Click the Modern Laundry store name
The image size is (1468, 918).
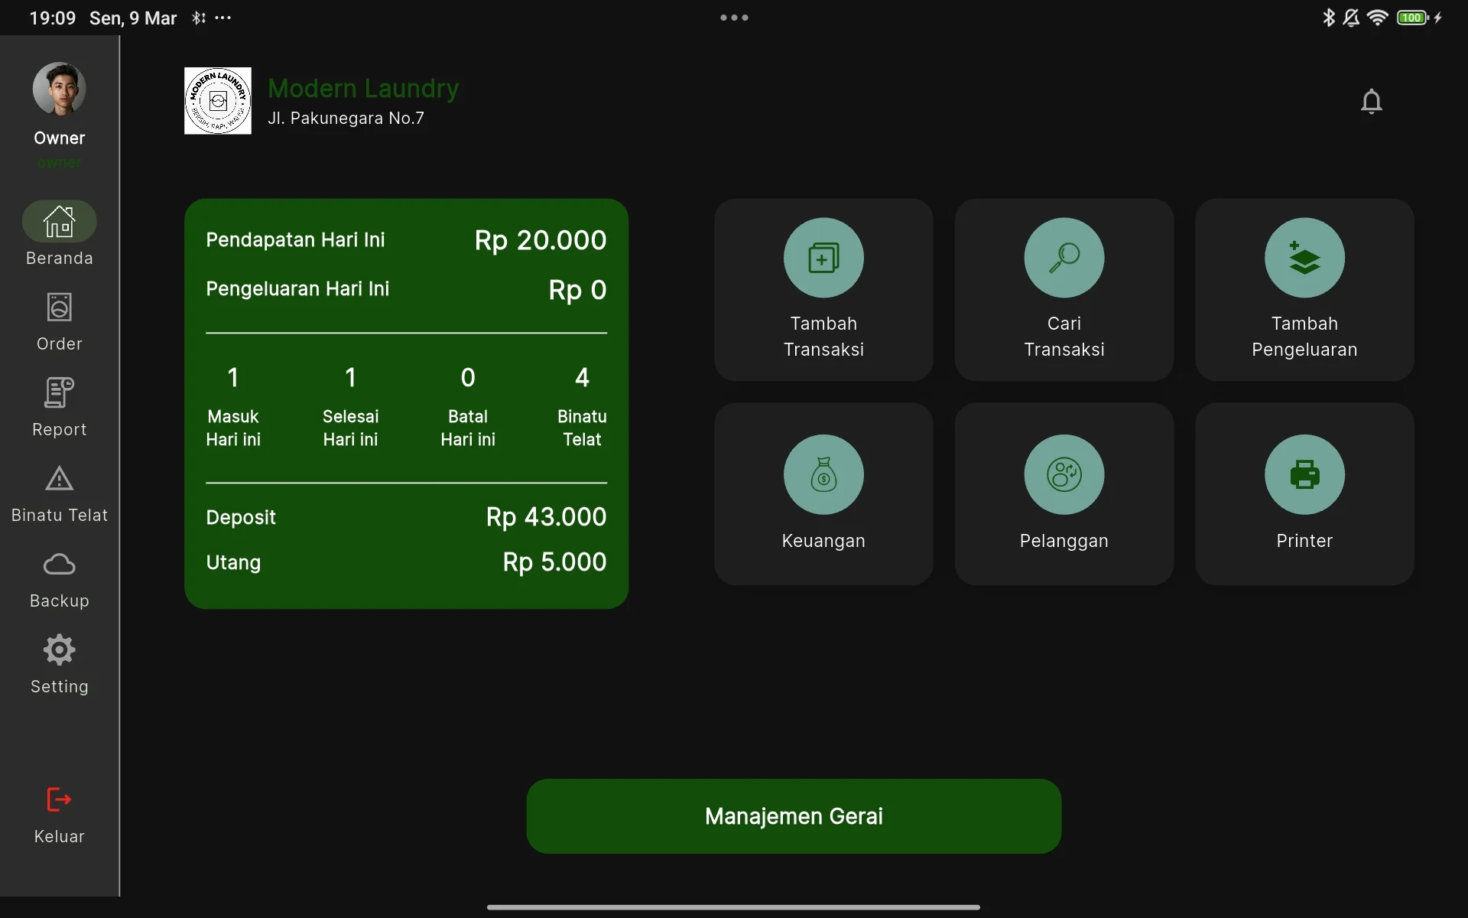tap(363, 89)
